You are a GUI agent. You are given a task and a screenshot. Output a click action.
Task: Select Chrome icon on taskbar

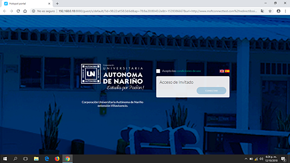(68, 159)
